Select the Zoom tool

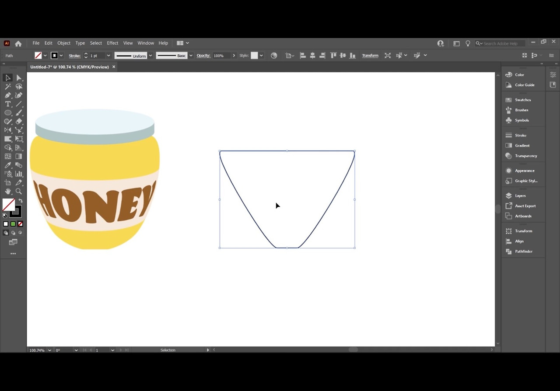[19, 192]
